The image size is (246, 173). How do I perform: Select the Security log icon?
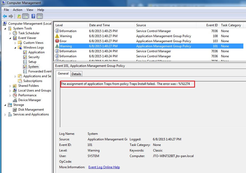pos(25,57)
